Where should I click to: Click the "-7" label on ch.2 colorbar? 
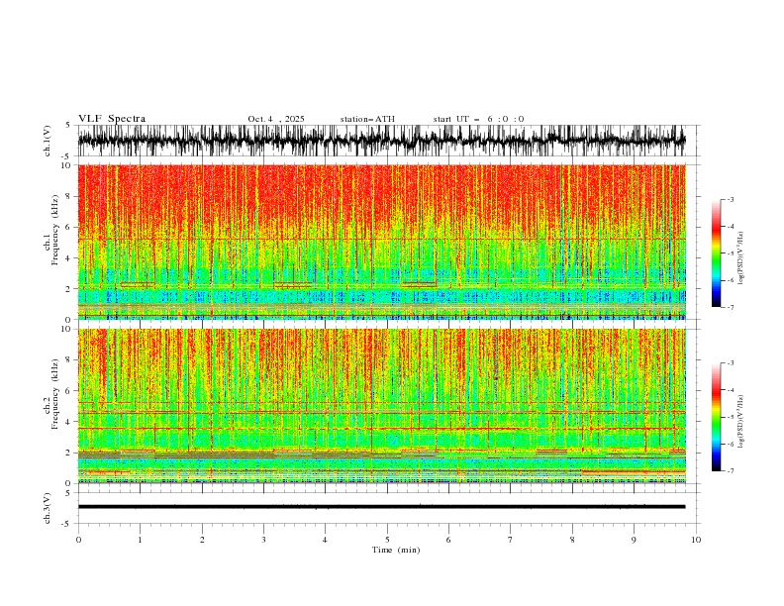731,470
